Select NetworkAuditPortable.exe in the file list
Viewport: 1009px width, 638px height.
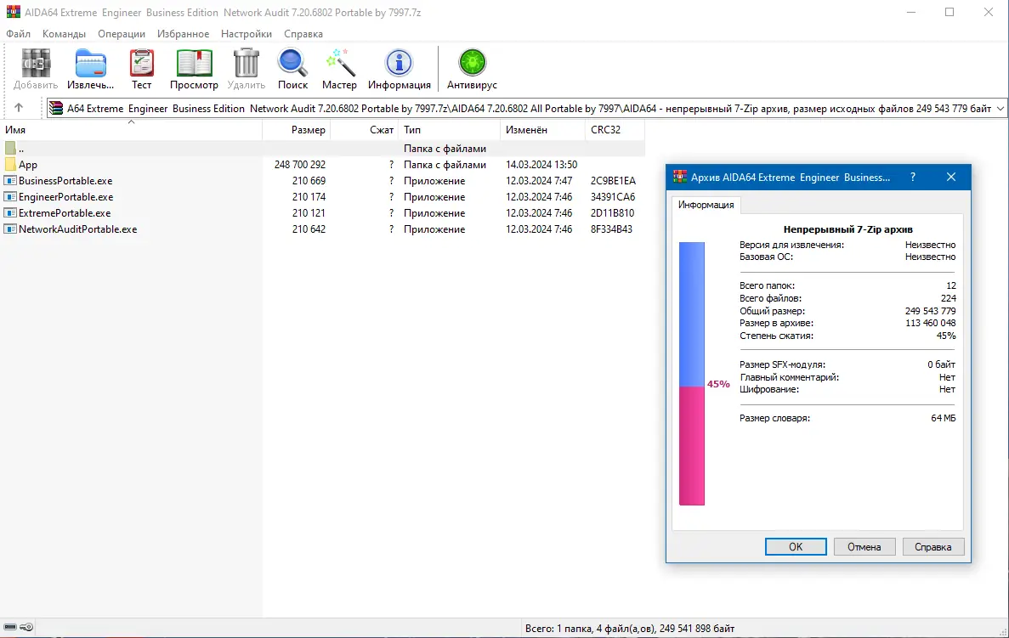tap(79, 229)
